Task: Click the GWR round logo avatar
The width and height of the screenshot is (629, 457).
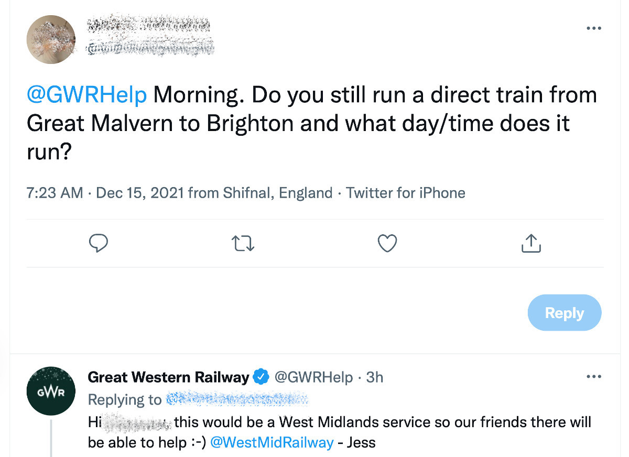Action: point(51,391)
